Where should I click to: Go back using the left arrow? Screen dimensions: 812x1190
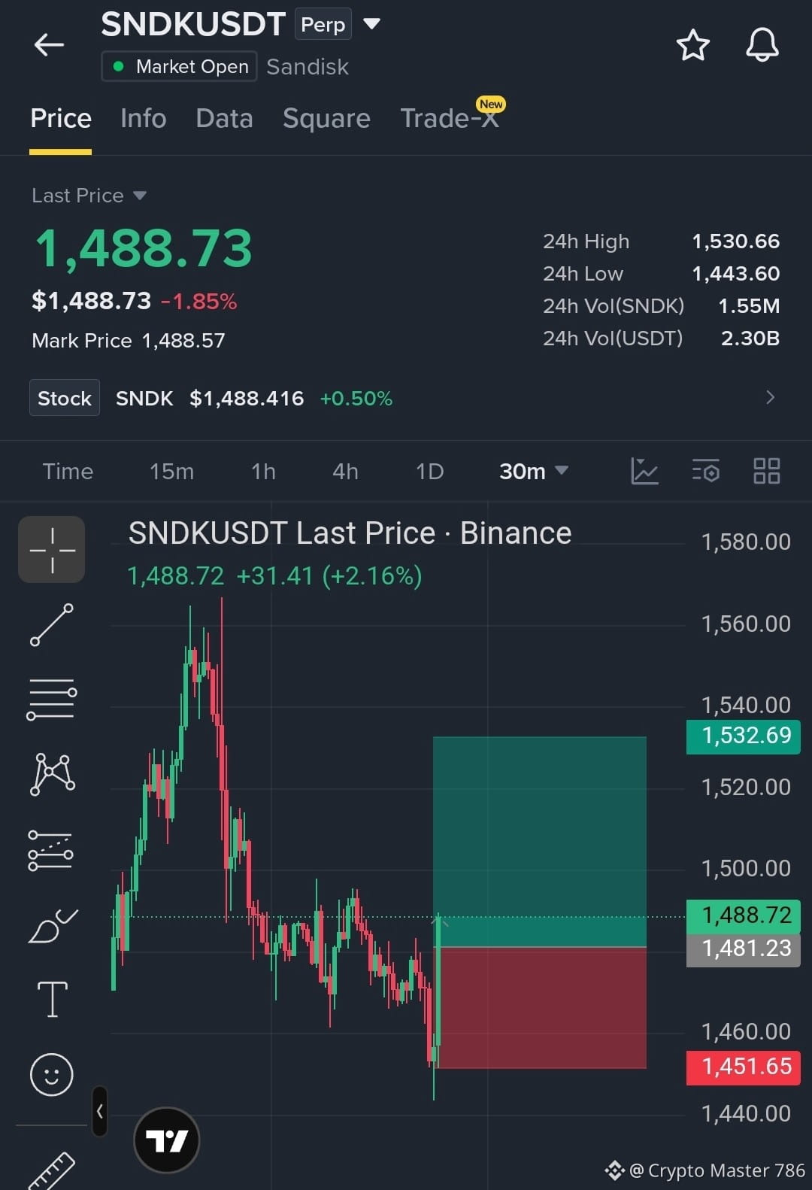pyautogui.click(x=50, y=45)
